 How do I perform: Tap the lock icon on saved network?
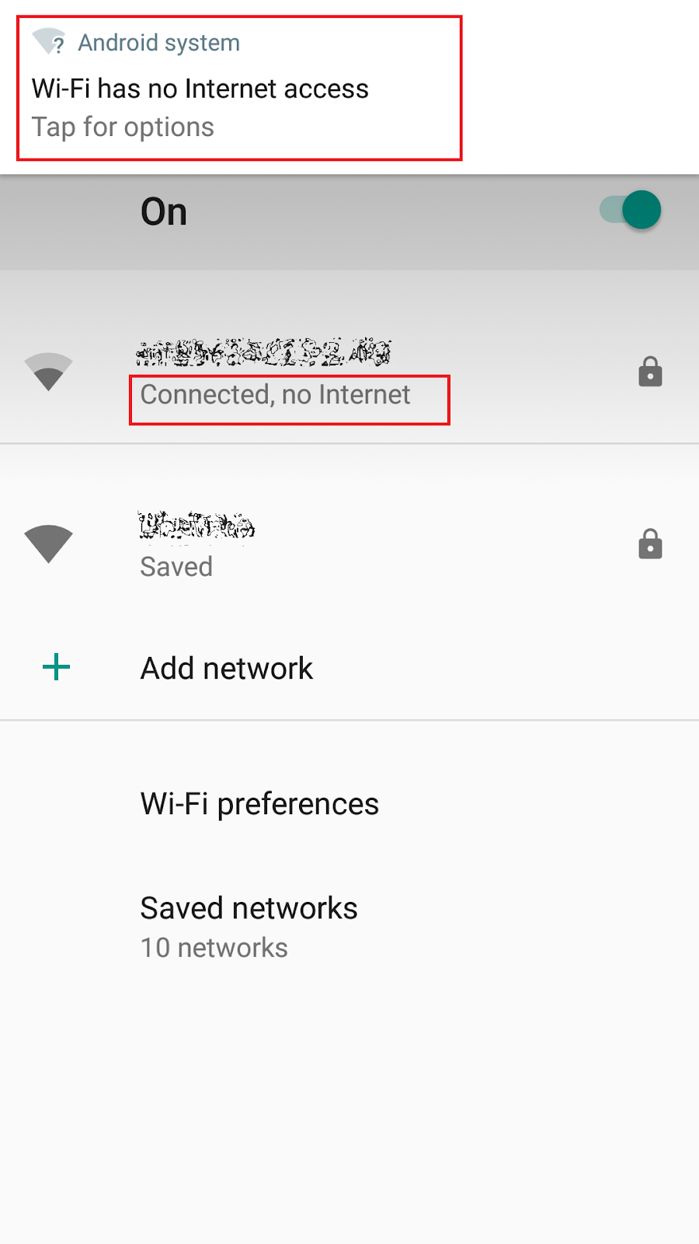click(x=650, y=544)
